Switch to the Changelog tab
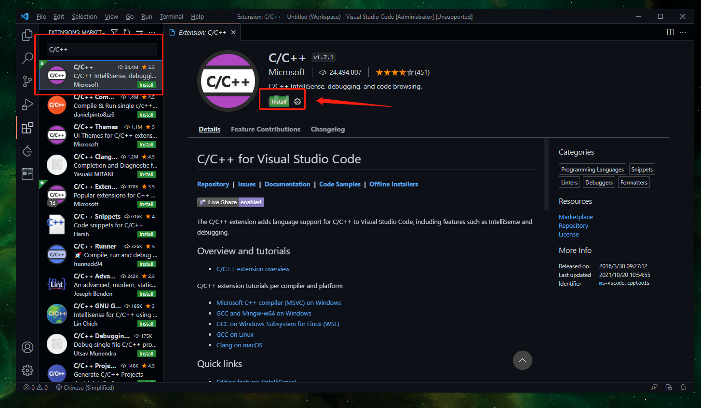The width and height of the screenshot is (701, 408). pos(328,129)
